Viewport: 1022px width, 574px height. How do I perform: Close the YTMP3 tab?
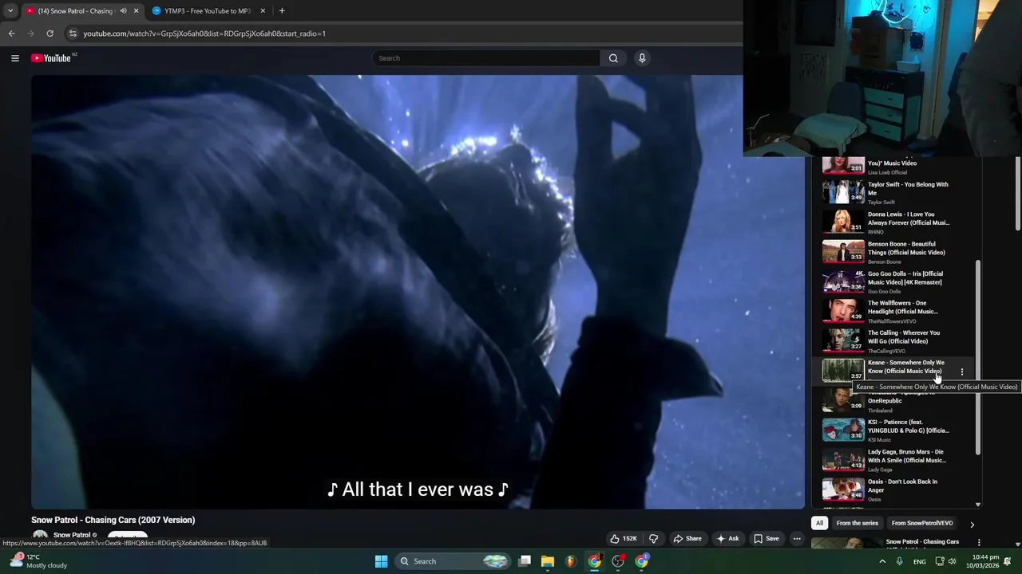263,11
